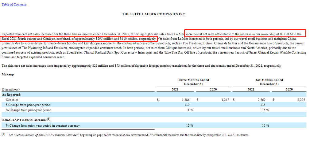This screenshot has height=142, width=310.
Task: Click the "($ in millions)" label
Action: 11,89
